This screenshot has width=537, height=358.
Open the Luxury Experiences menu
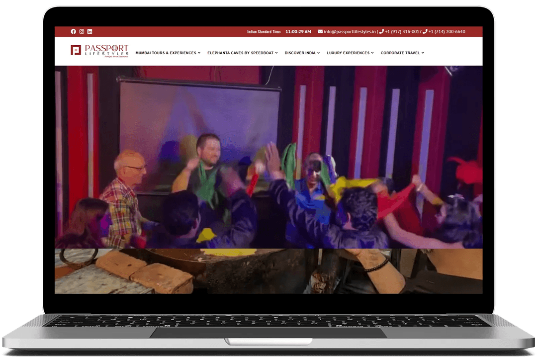350,53
